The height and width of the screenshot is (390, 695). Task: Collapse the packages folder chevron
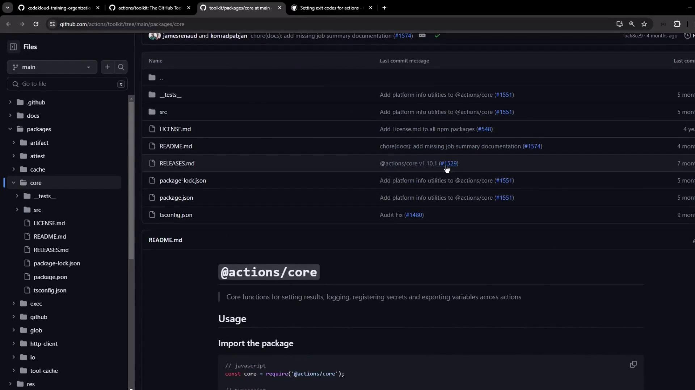pos(10,129)
